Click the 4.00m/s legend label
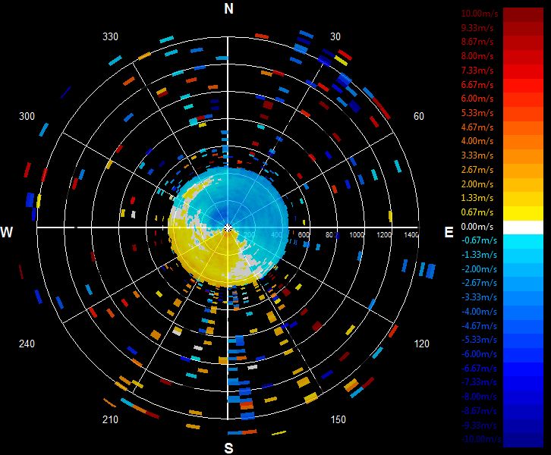 pyautogui.click(x=477, y=141)
